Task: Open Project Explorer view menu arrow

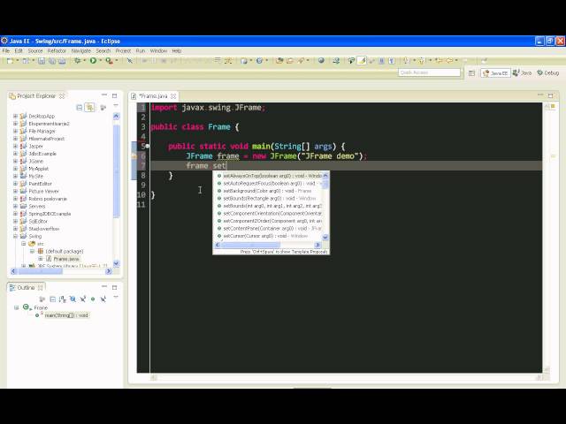Action: click(116, 106)
